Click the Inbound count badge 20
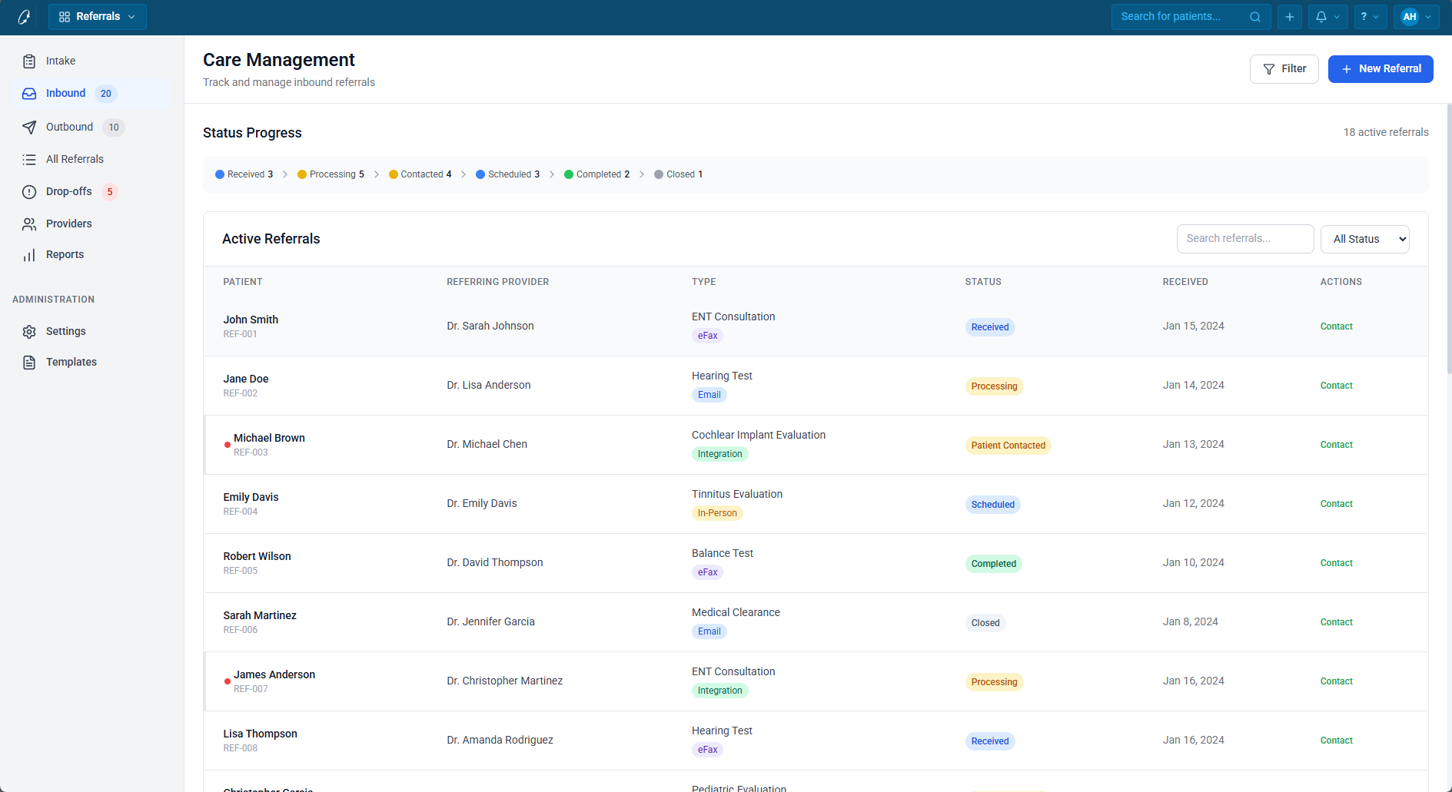 coord(106,94)
